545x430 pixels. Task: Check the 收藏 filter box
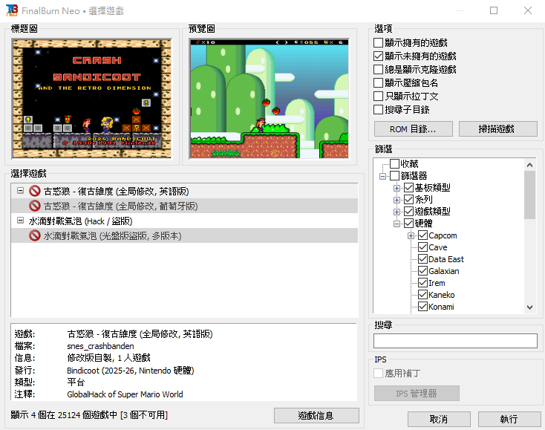(394, 163)
